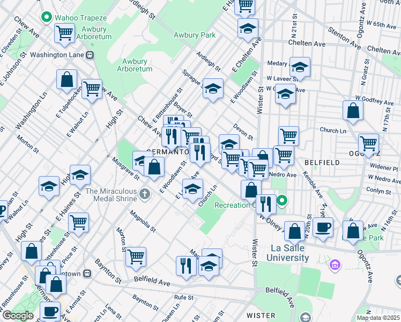Click the 'Stenton Ave' street label
This screenshot has width=401, height=322.
pos(345,38)
